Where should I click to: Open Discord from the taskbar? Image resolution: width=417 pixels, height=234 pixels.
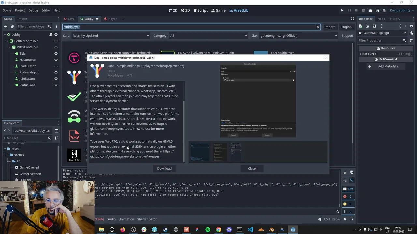pos(229,230)
